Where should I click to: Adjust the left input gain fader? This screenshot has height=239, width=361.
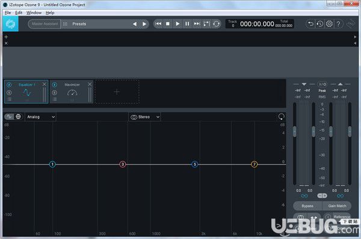tap(295, 132)
